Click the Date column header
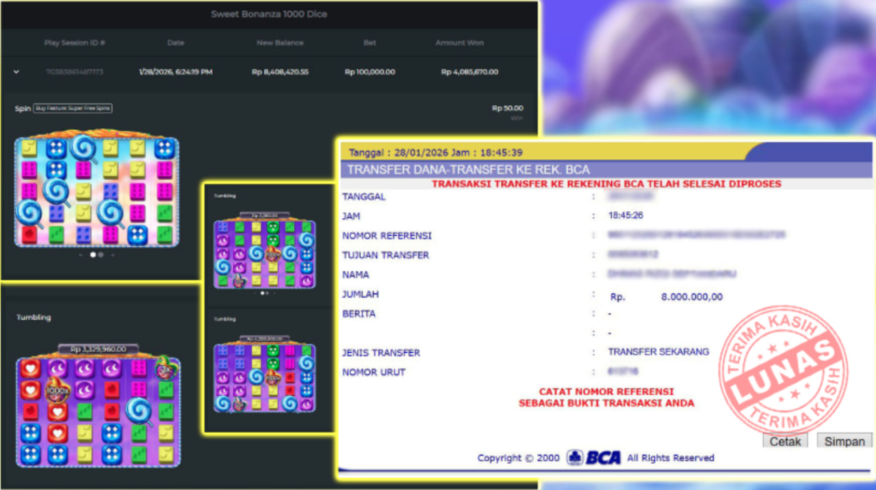 point(175,42)
